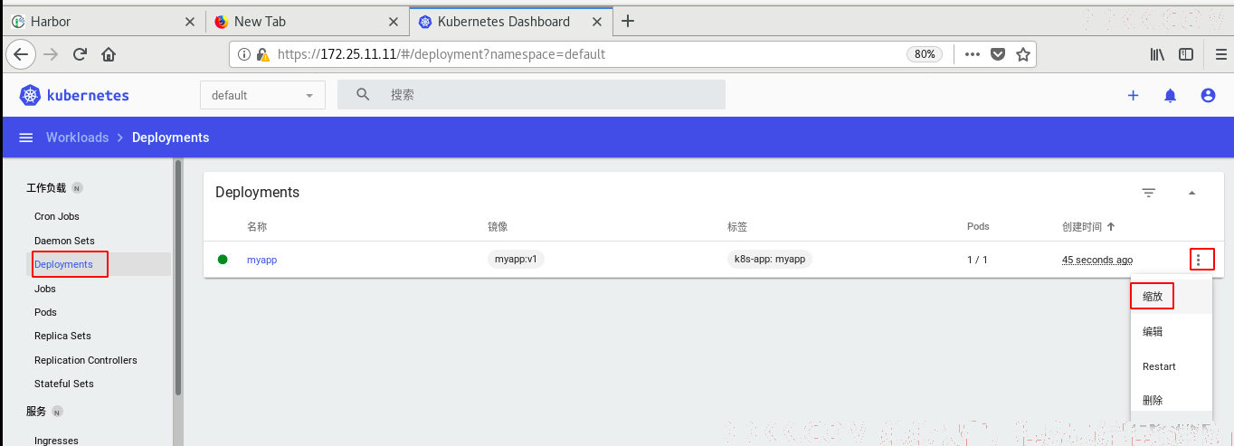Open Cron Jobs in sidebar
The image size is (1234, 446).
pos(57,216)
